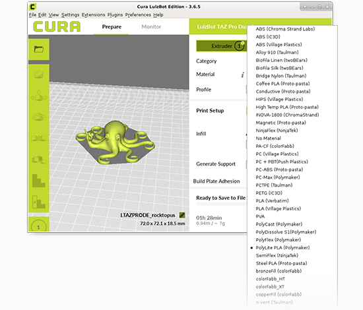Choose PCTPE (Taulman) material
The height and width of the screenshot is (310, 363).
[x=292, y=185]
